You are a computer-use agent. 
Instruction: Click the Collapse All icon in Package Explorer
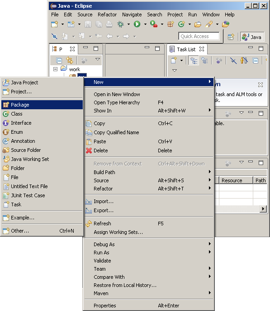(59, 60)
